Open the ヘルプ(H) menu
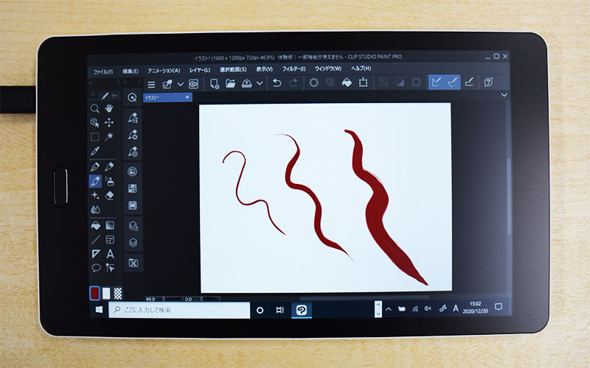 (x=361, y=68)
